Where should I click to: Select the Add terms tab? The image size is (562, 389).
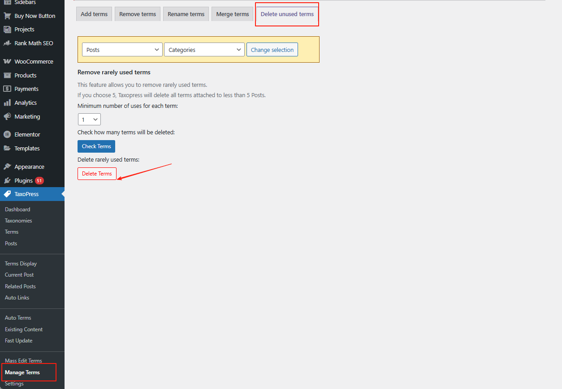point(94,14)
